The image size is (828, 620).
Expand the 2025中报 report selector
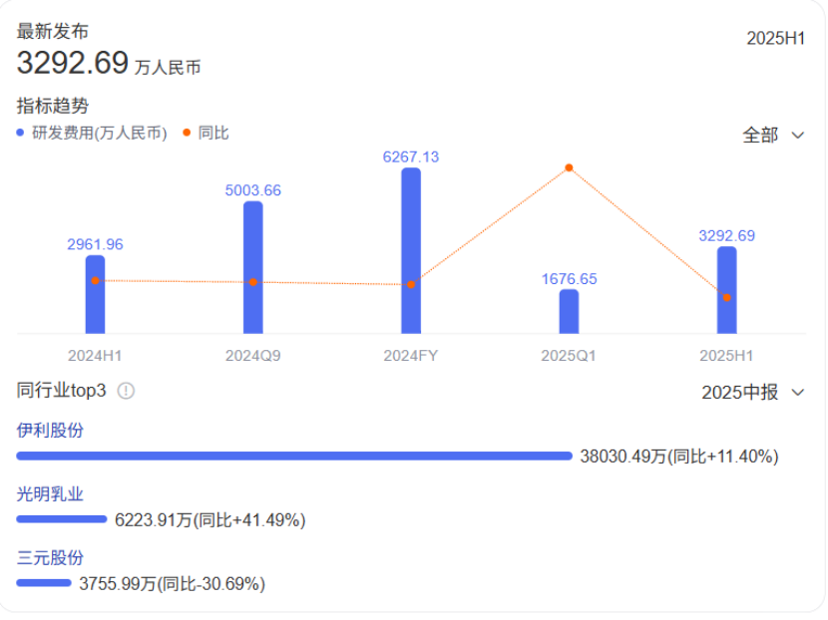pyautogui.click(x=752, y=392)
